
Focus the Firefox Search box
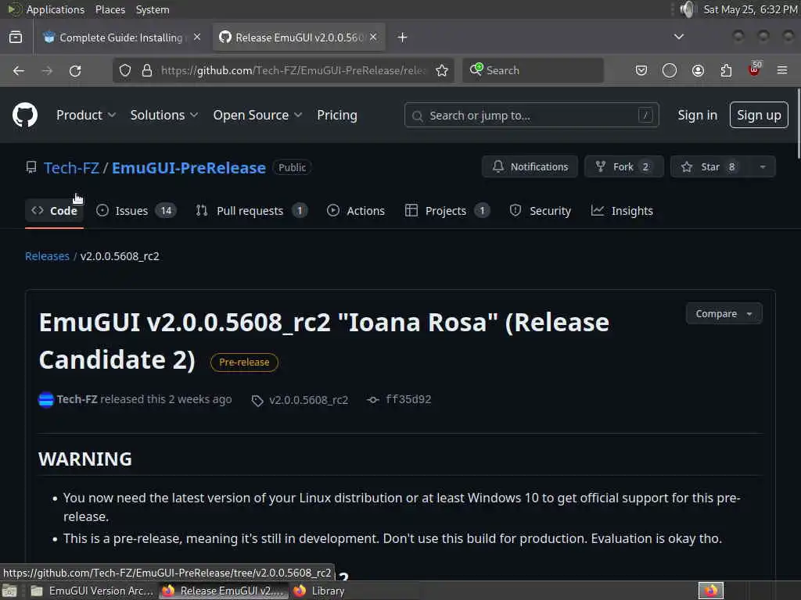[x=533, y=70]
